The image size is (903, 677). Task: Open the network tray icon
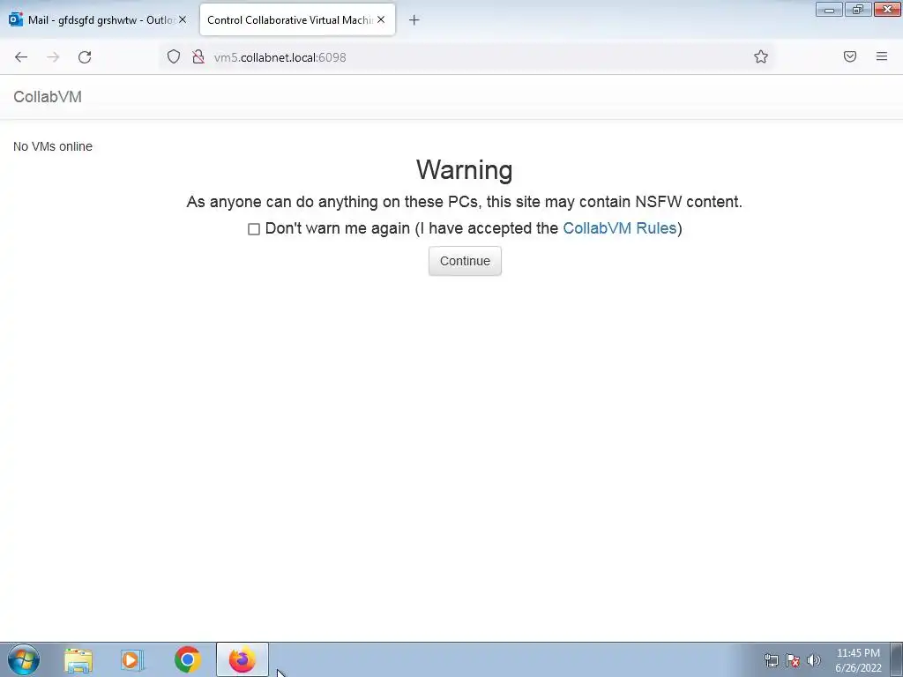coord(771,660)
